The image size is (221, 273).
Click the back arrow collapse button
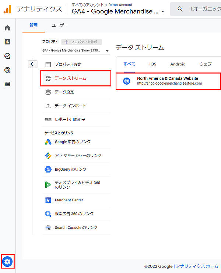pyautogui.click(x=33, y=64)
